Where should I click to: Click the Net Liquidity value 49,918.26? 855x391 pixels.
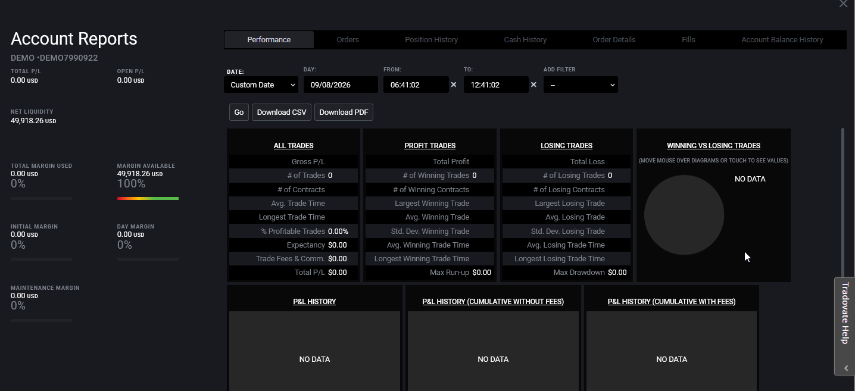(x=33, y=121)
